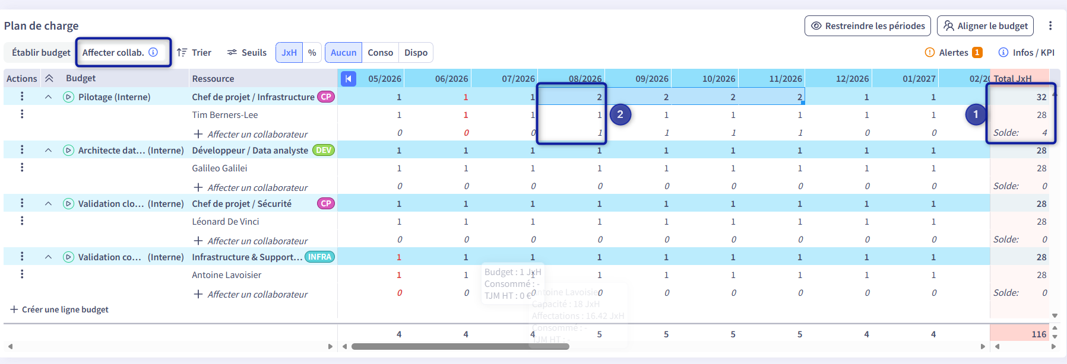The image size is (1067, 364).
Task: Switch display unit to percent
Action: pyautogui.click(x=312, y=52)
